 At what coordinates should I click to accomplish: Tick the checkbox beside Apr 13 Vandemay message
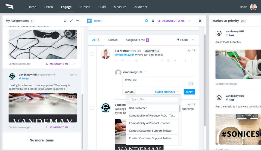(92, 108)
